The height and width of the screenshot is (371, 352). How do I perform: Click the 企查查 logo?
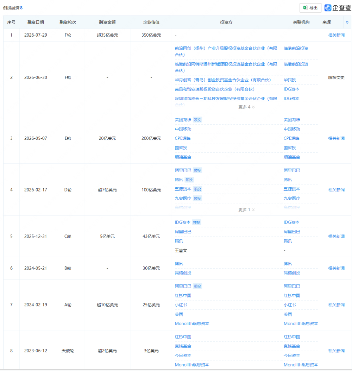pos(338,8)
